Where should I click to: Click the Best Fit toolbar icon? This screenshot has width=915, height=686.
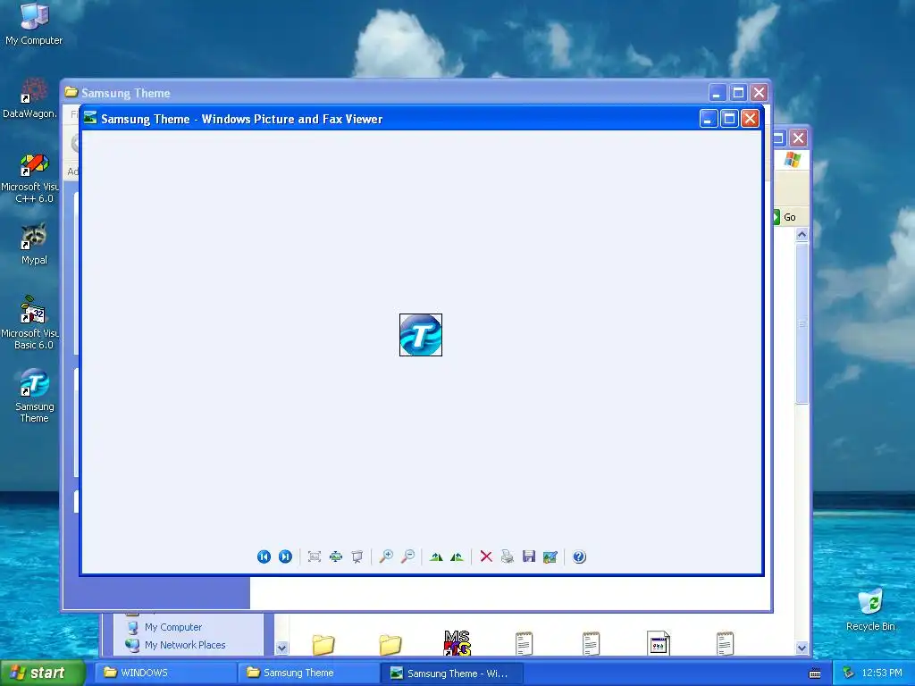pyautogui.click(x=314, y=556)
